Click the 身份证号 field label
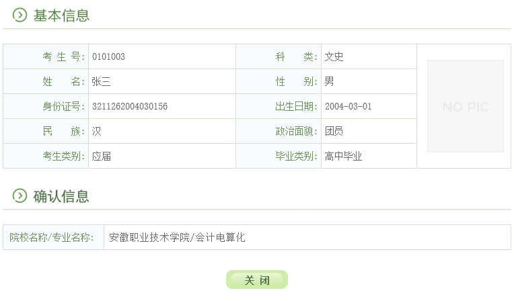The image size is (514, 301). (x=63, y=107)
